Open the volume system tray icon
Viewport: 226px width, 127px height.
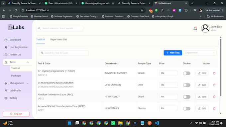coord(200,123)
